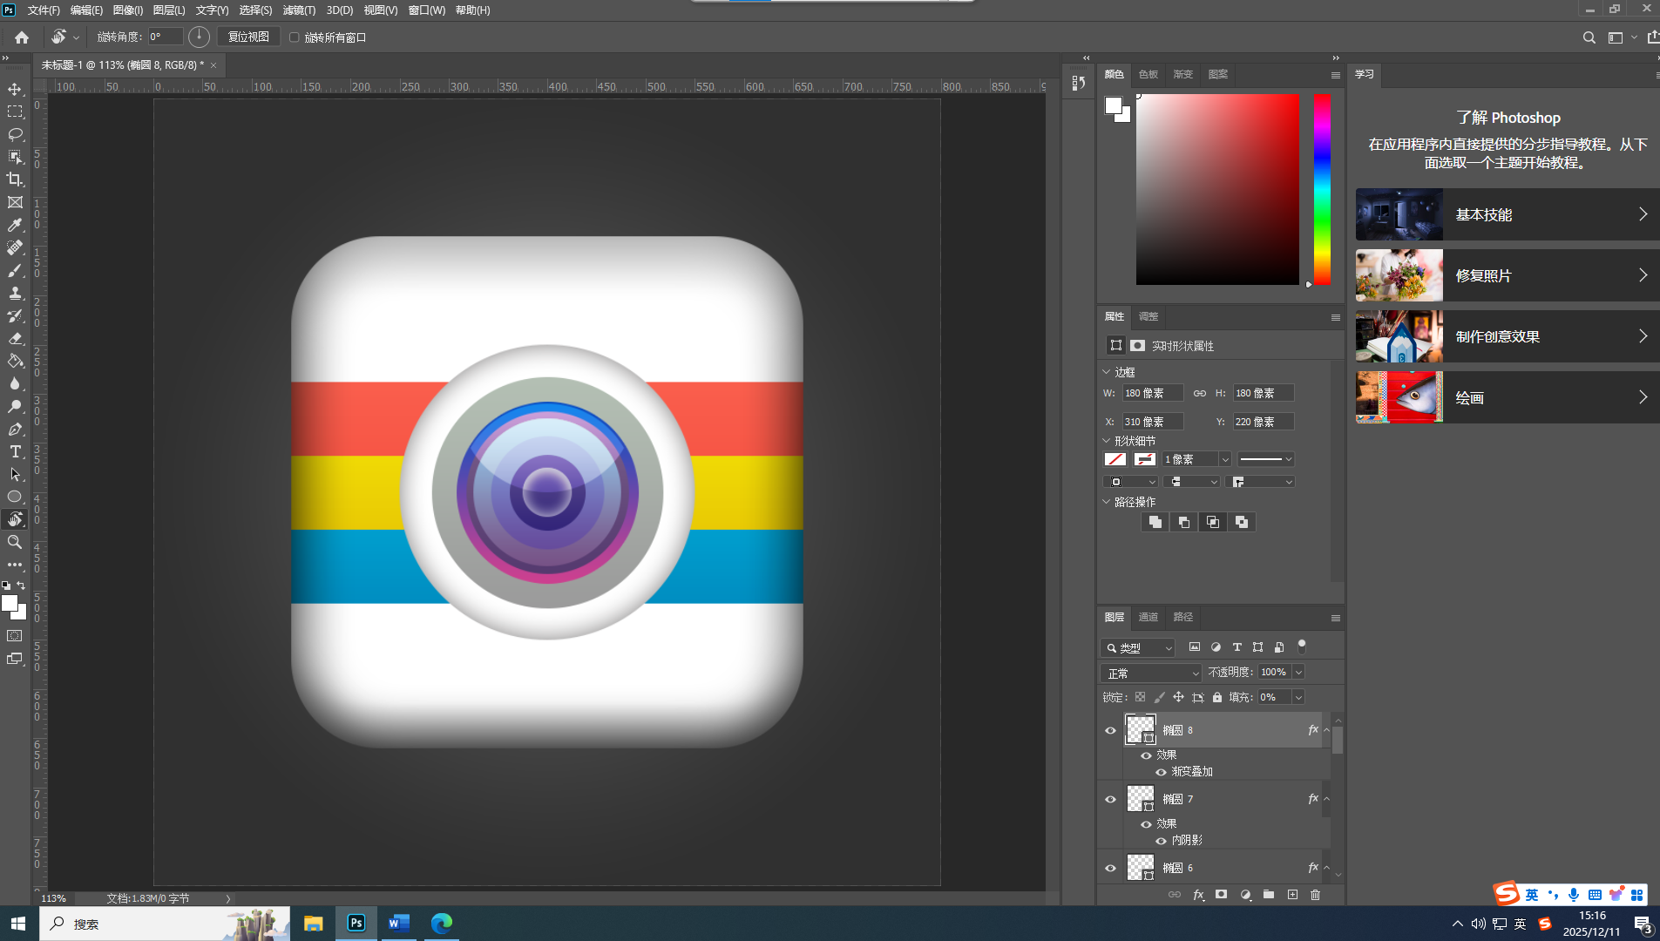
Task: Open the 滤镜(T) menu
Action: pos(299,10)
